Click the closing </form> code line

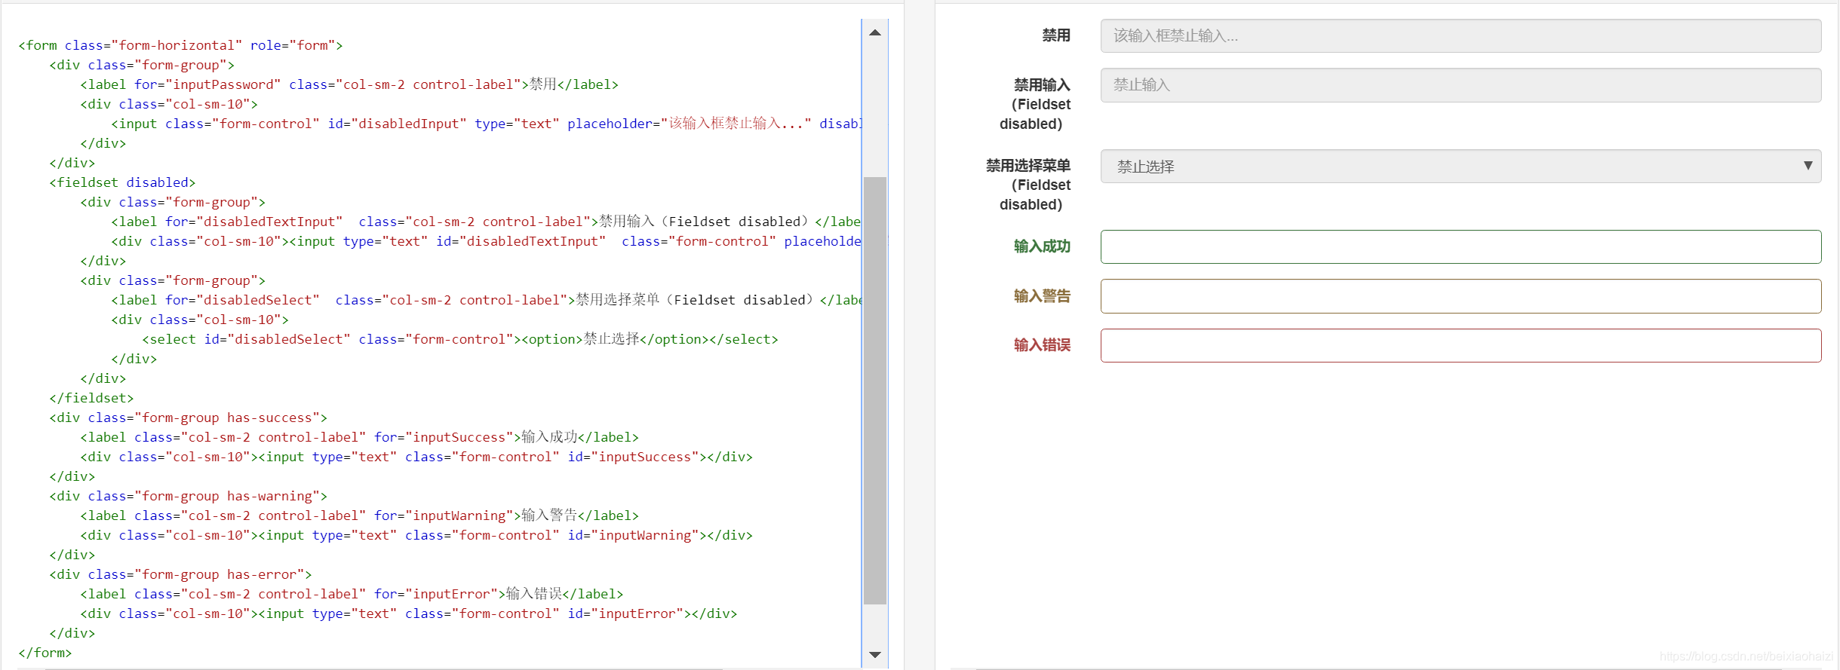(x=45, y=653)
